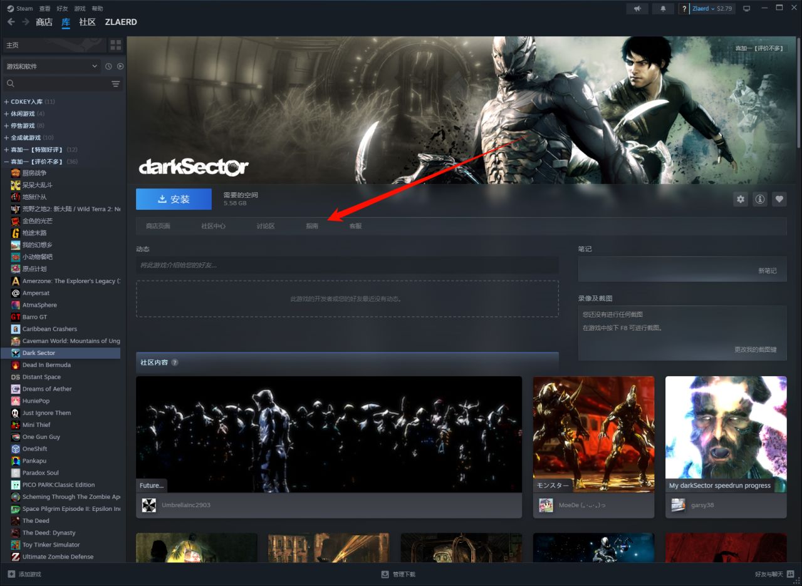Click the Big Picture monitor icon

pyautogui.click(x=746, y=9)
